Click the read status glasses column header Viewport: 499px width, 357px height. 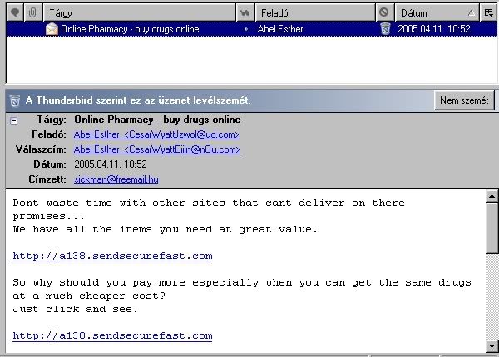245,12
